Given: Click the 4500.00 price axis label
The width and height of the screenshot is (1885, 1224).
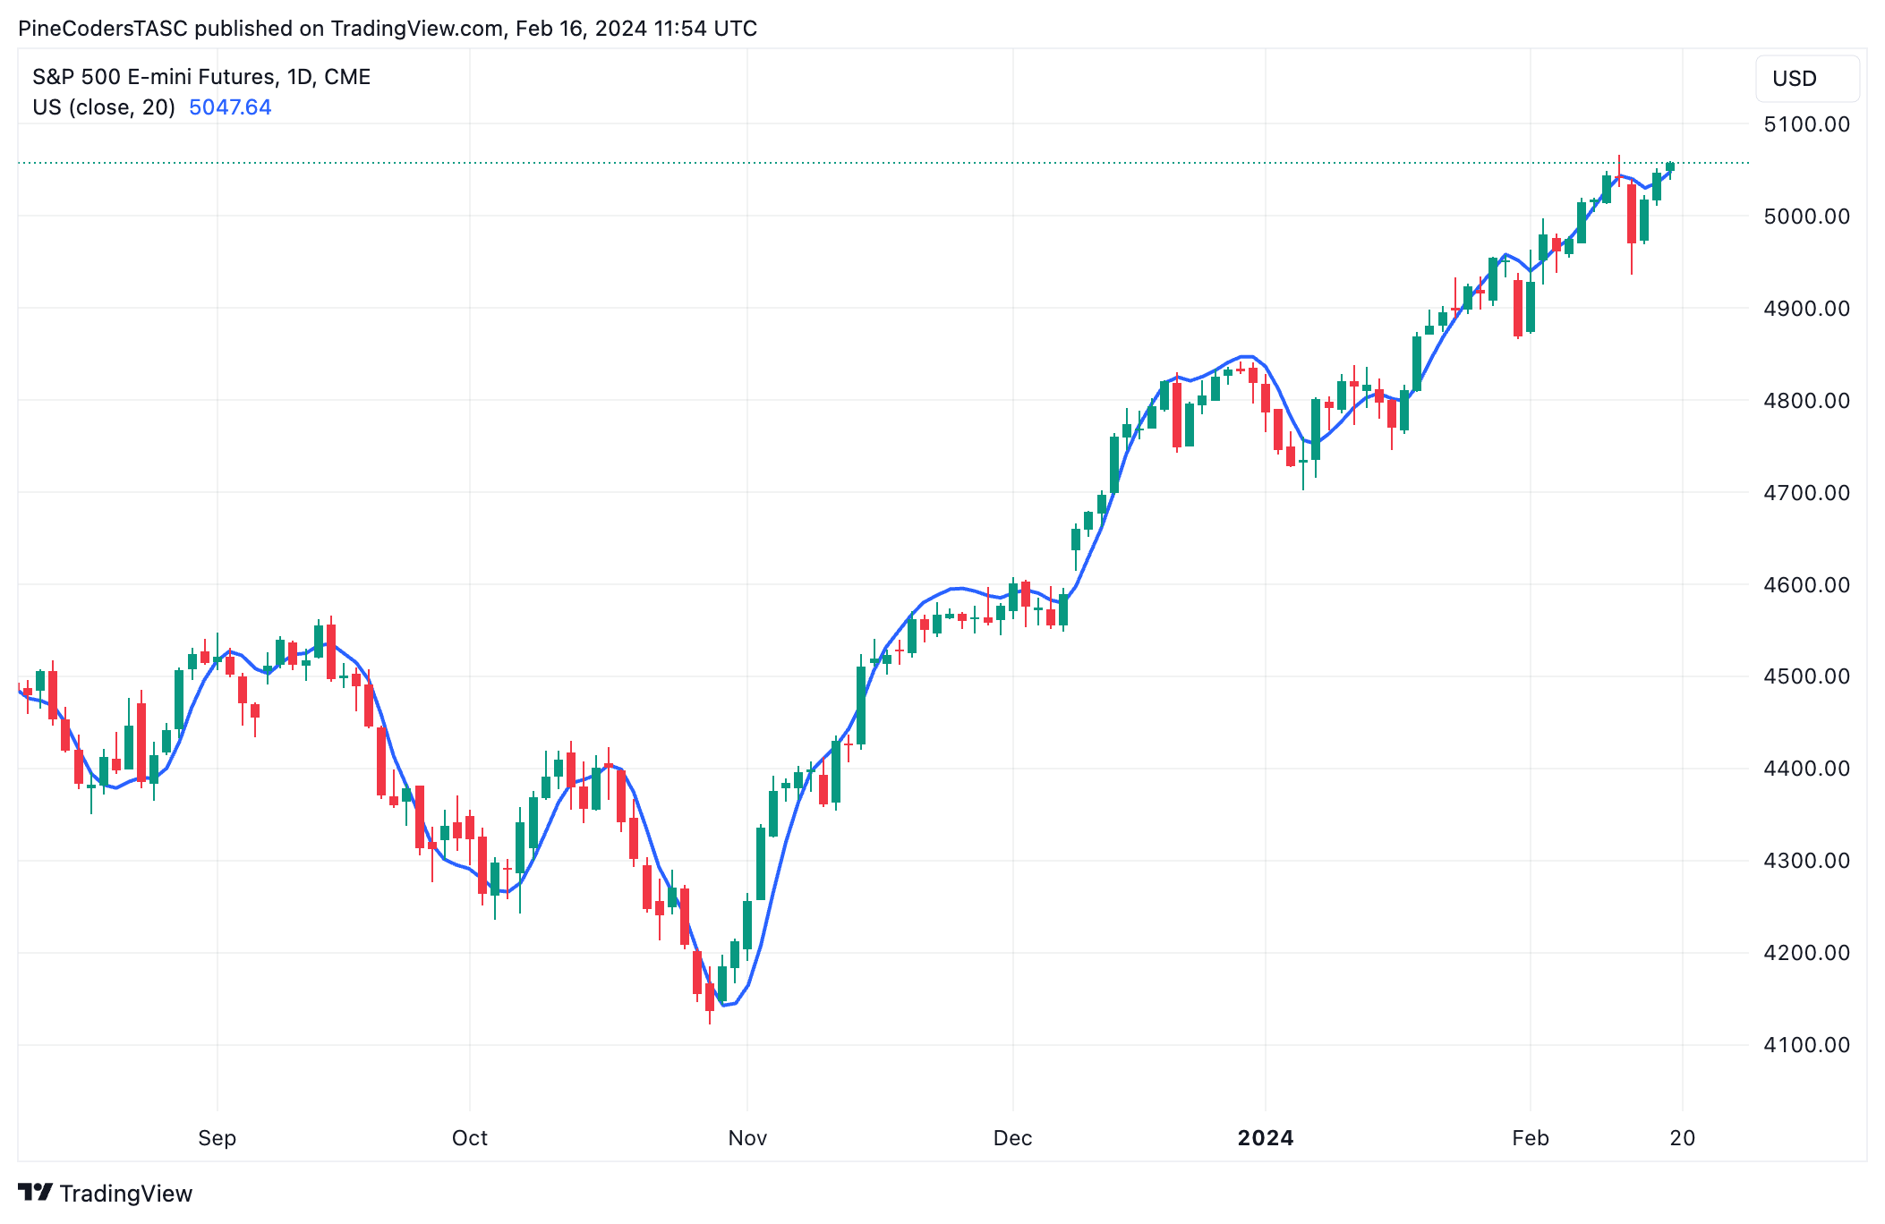Looking at the screenshot, I should [x=1806, y=676].
